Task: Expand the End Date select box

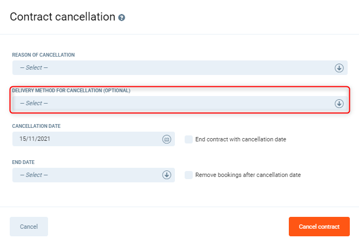Action: [86, 175]
